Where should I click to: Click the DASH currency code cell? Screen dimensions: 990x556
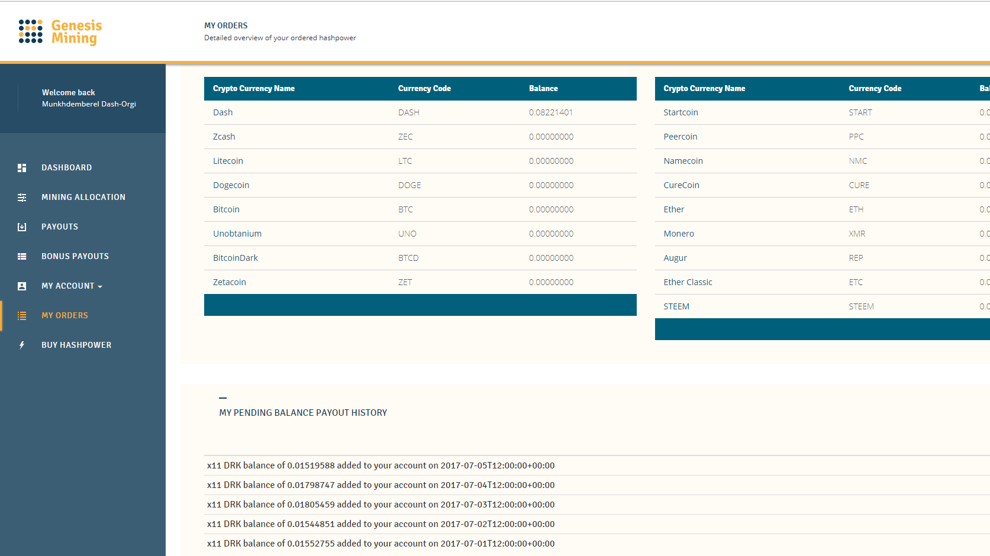pyautogui.click(x=409, y=112)
